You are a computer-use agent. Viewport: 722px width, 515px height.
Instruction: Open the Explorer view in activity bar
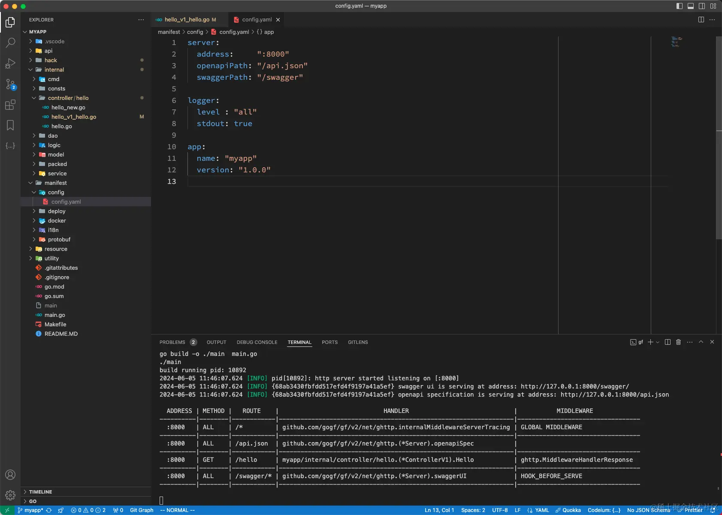tap(10, 22)
